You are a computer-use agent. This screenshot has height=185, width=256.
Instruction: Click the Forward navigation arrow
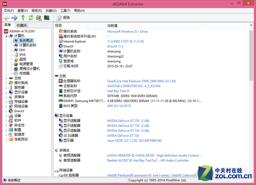(x=14, y=18)
